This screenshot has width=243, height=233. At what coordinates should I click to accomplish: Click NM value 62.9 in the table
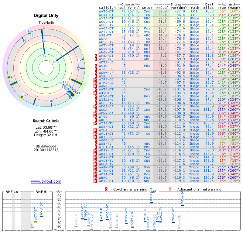[x=163, y=12]
